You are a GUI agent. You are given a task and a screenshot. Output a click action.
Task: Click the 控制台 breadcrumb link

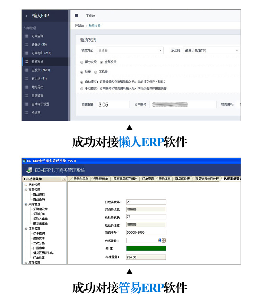pyautogui.click(x=79, y=26)
